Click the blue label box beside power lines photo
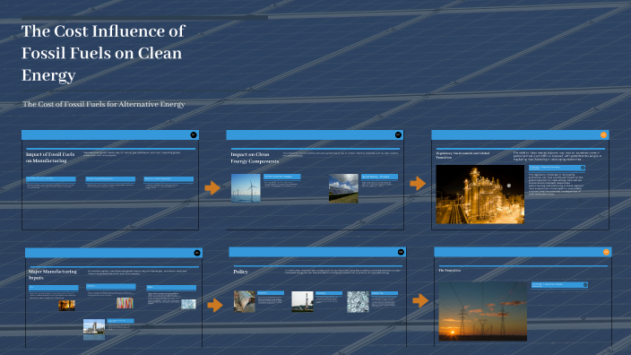Image resolution: width=631 pixels, height=355 pixels. (560, 285)
